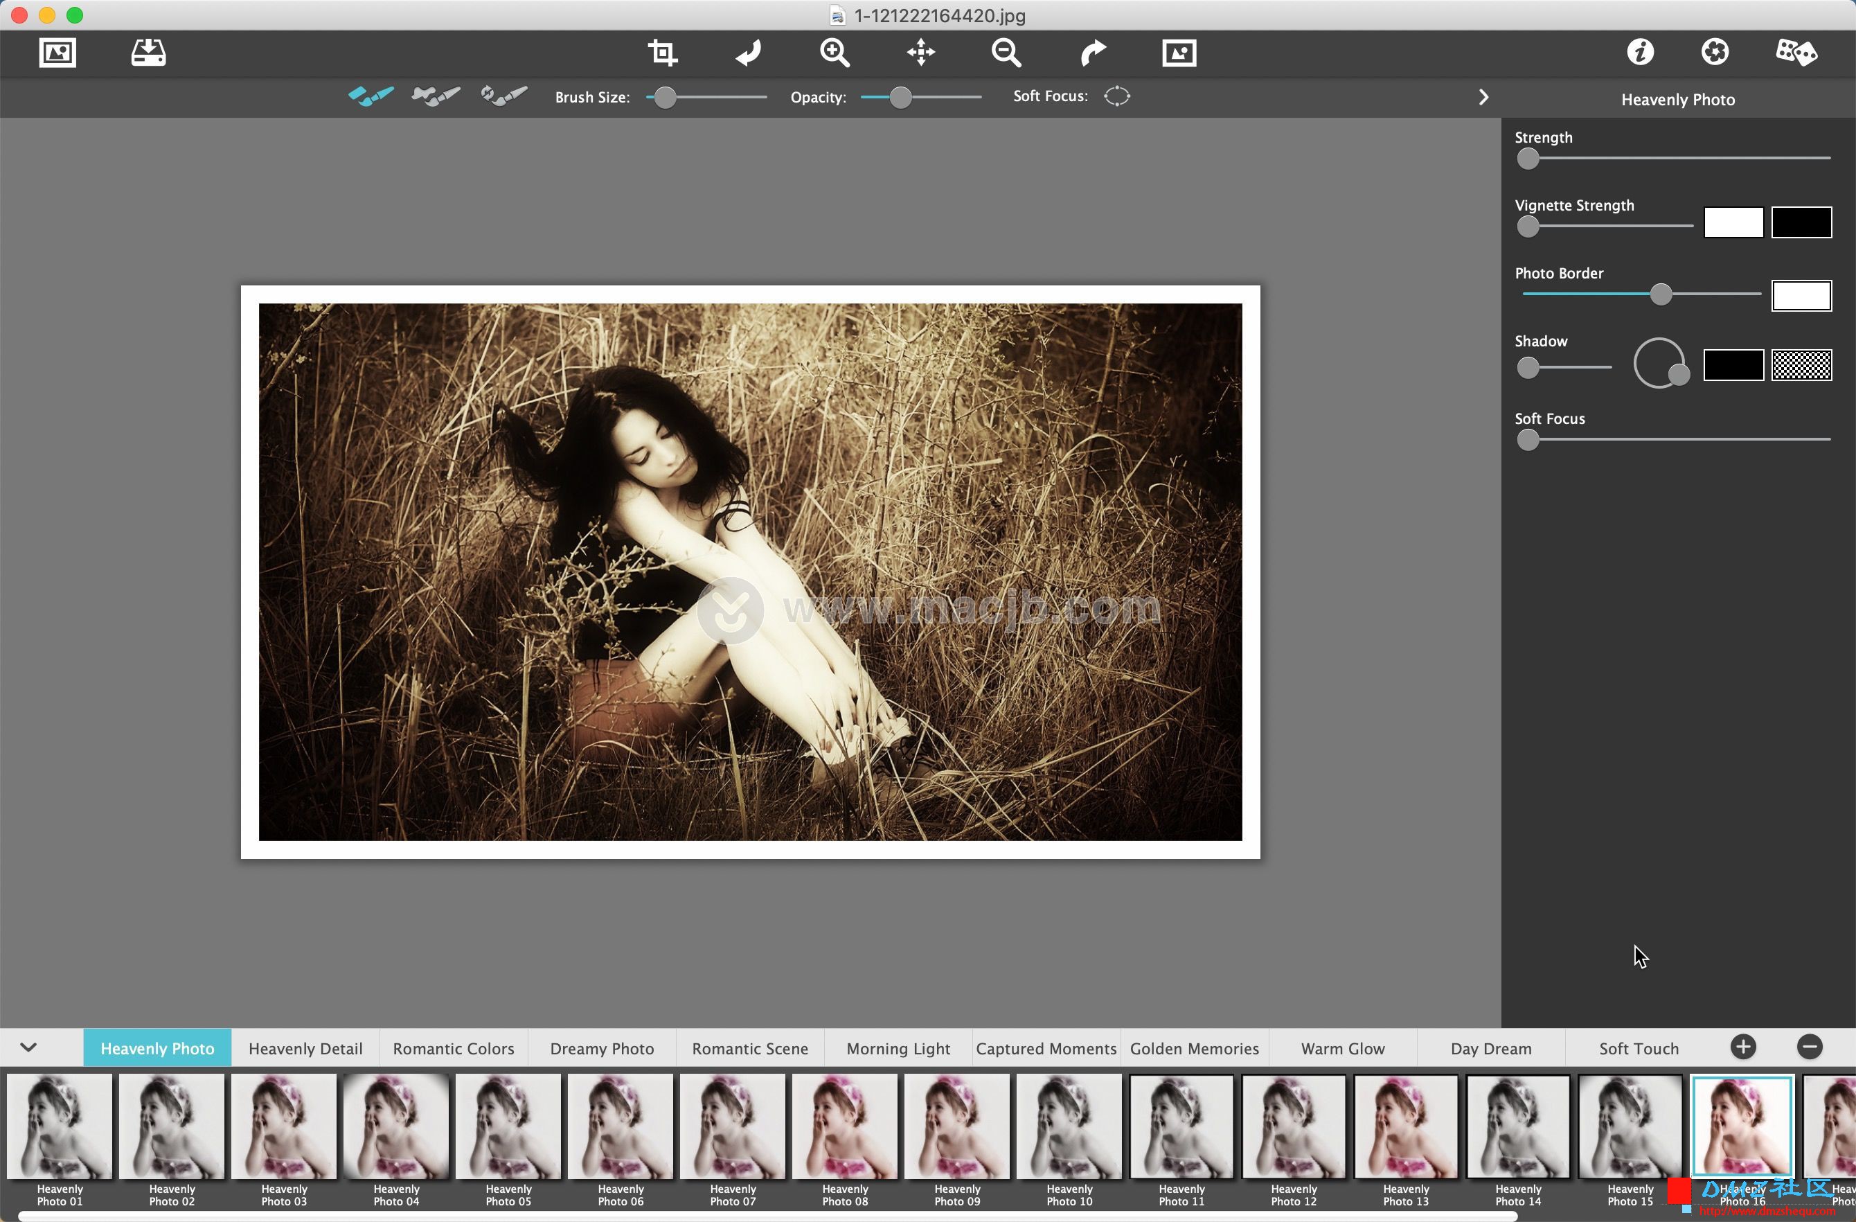Switch to the Heavenly Detail tab

coord(305,1047)
